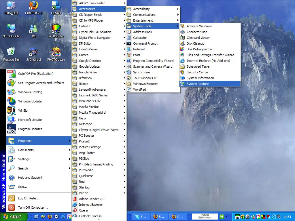Expand the Documents submenu arrow
This screenshot has height=221, width=295.
coord(70,150)
